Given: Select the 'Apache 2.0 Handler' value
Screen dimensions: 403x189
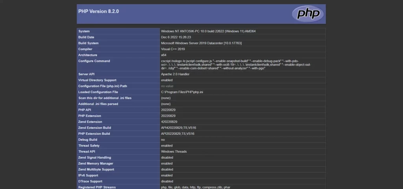Looking at the screenshot, I should pos(175,74).
